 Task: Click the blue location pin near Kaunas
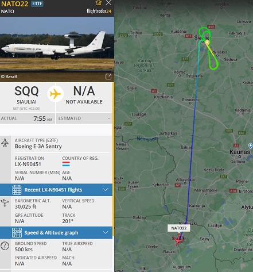[250, 145]
